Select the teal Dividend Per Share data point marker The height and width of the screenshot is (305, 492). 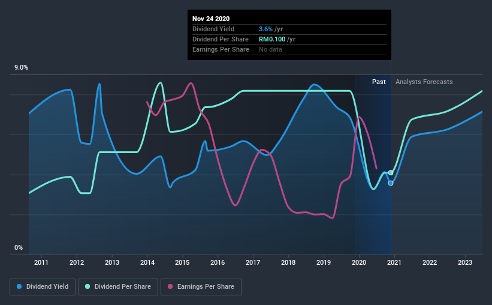391,173
